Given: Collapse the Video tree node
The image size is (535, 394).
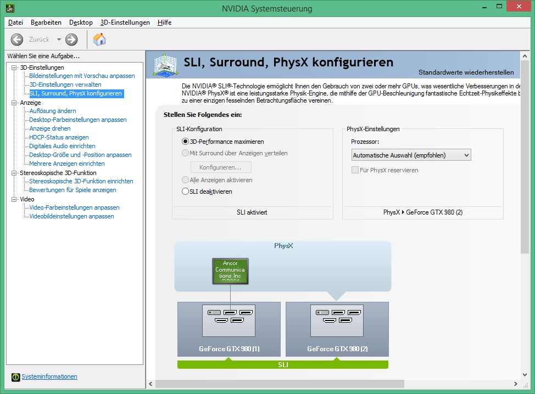Looking at the screenshot, I should coord(14,199).
